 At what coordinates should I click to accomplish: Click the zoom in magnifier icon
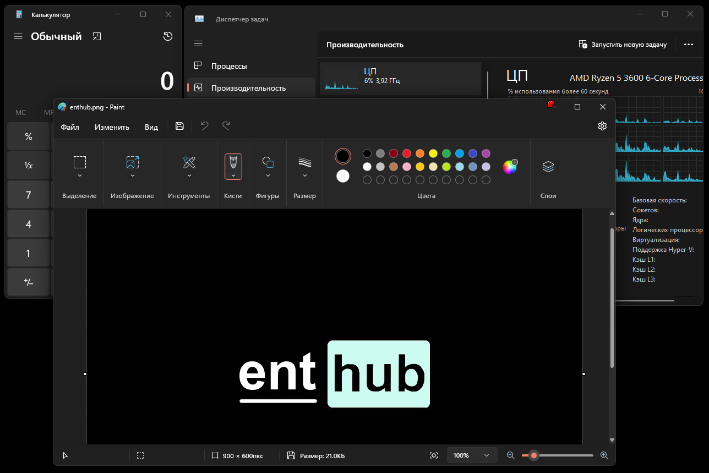click(604, 455)
